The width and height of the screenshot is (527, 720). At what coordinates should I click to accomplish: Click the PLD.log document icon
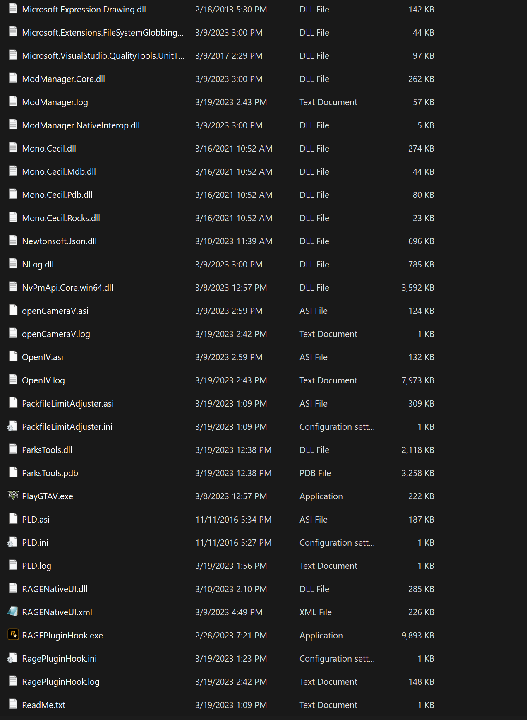(13, 565)
